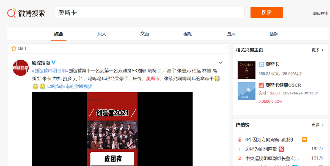
Task: Click the pinned top arrow icon in 热搜榜
Action: pos(240,140)
